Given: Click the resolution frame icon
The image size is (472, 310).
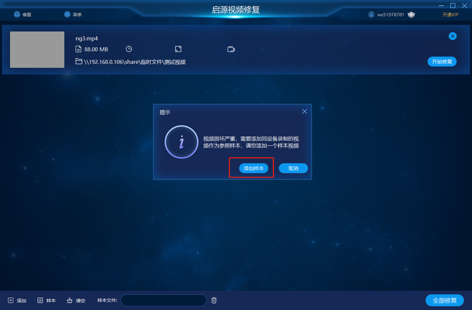Looking at the screenshot, I should (178, 49).
